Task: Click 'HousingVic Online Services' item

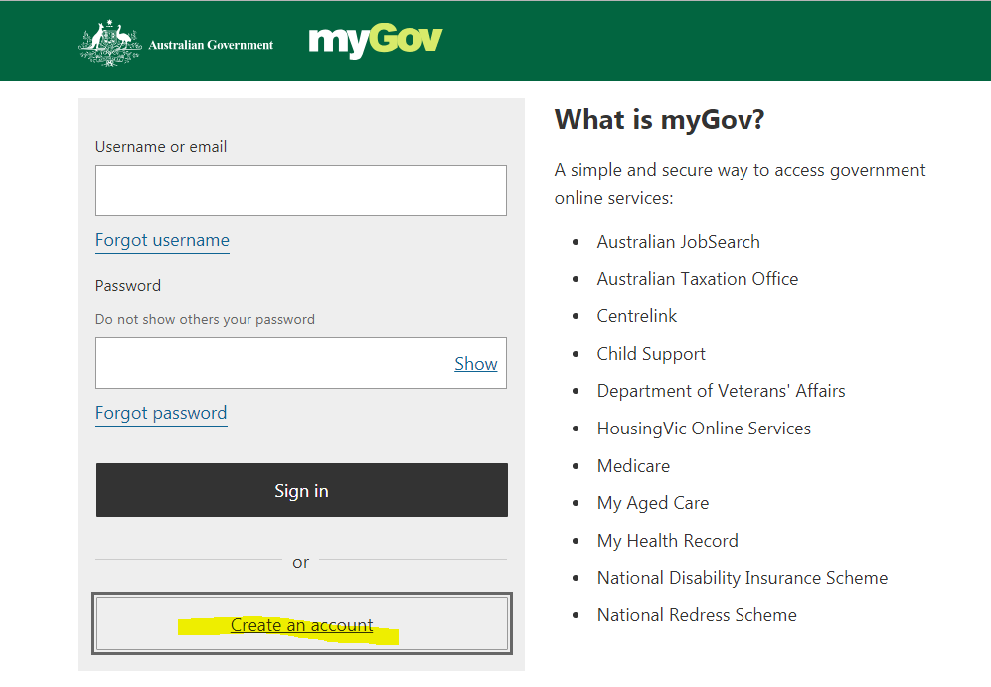Action: pos(704,429)
